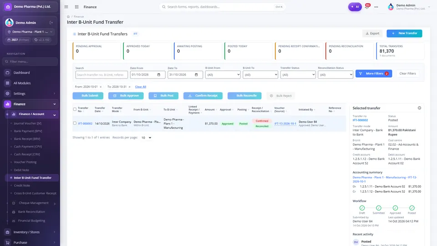Open Credit Note in the sidebar
Image resolution: width=437 pixels, height=246 pixels.
click(x=22, y=185)
